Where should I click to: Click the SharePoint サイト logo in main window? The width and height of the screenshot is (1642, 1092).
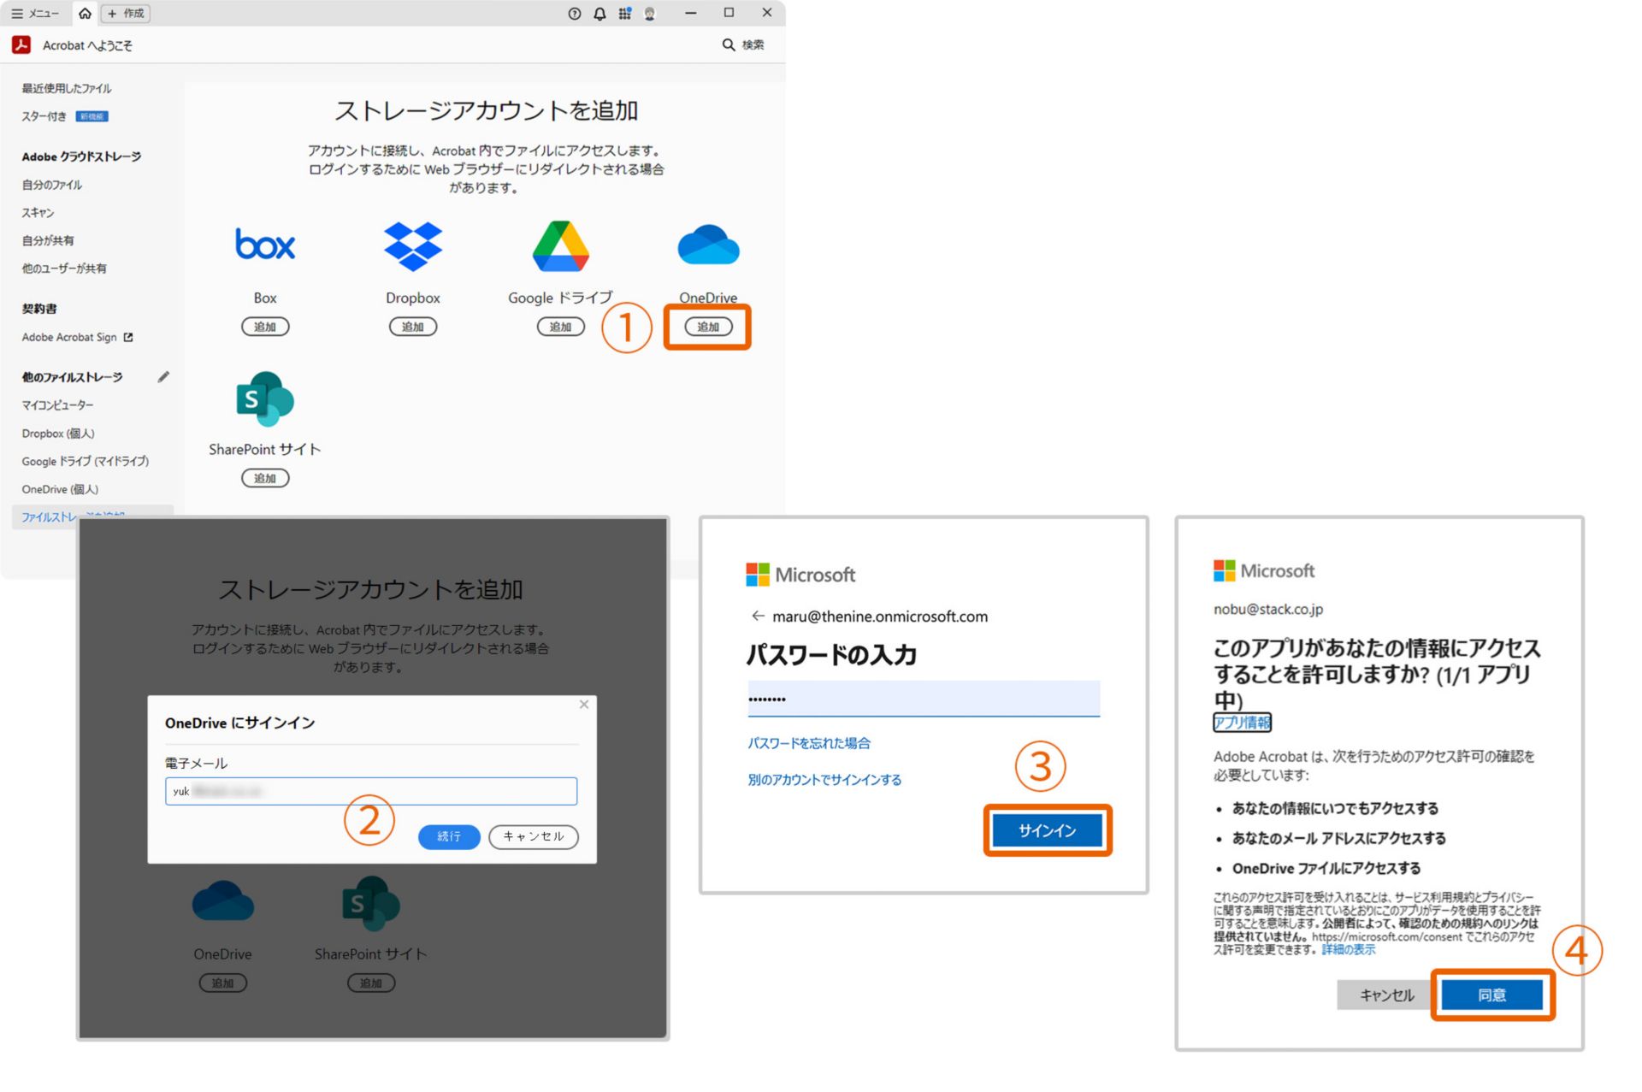[x=265, y=398]
